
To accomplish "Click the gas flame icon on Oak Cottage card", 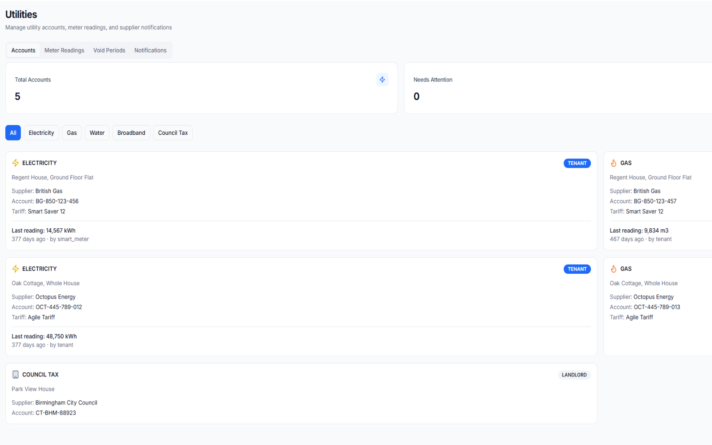I will [x=614, y=269].
